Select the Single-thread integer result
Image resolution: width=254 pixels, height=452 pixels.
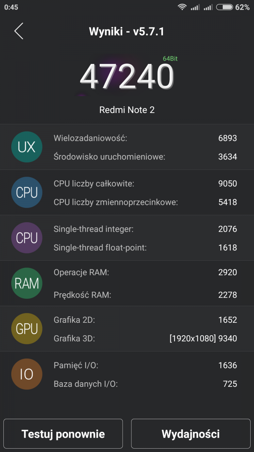[145, 229]
